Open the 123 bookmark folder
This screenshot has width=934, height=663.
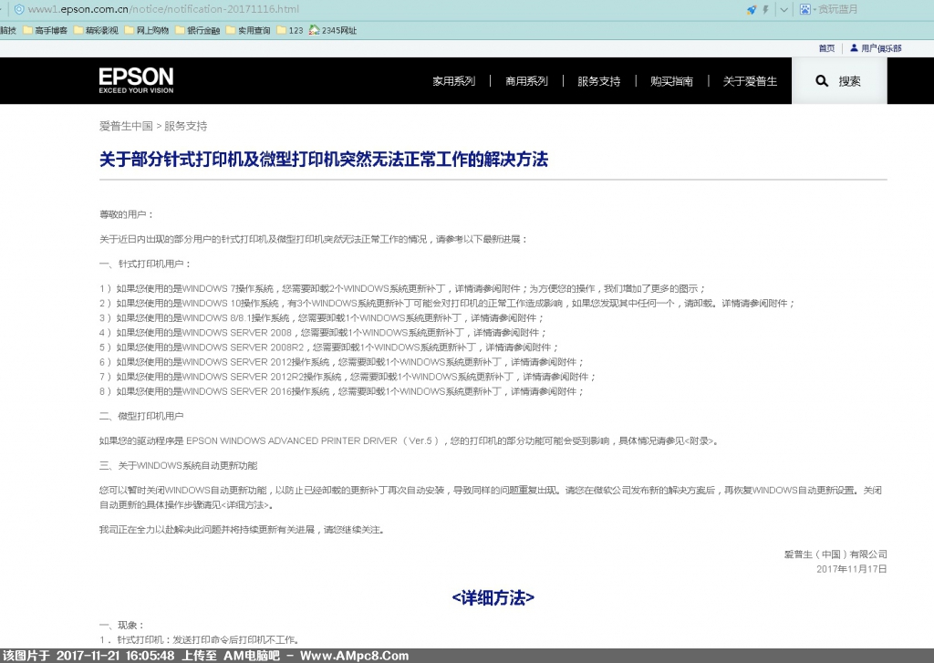coord(290,30)
